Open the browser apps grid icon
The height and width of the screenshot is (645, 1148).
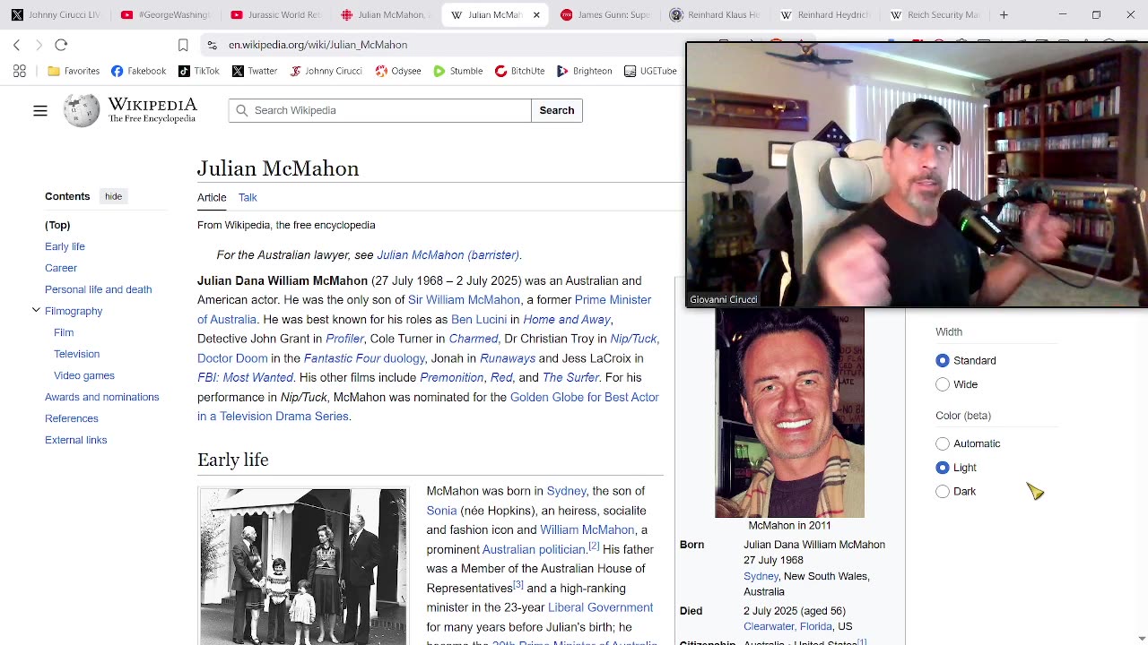[19, 71]
